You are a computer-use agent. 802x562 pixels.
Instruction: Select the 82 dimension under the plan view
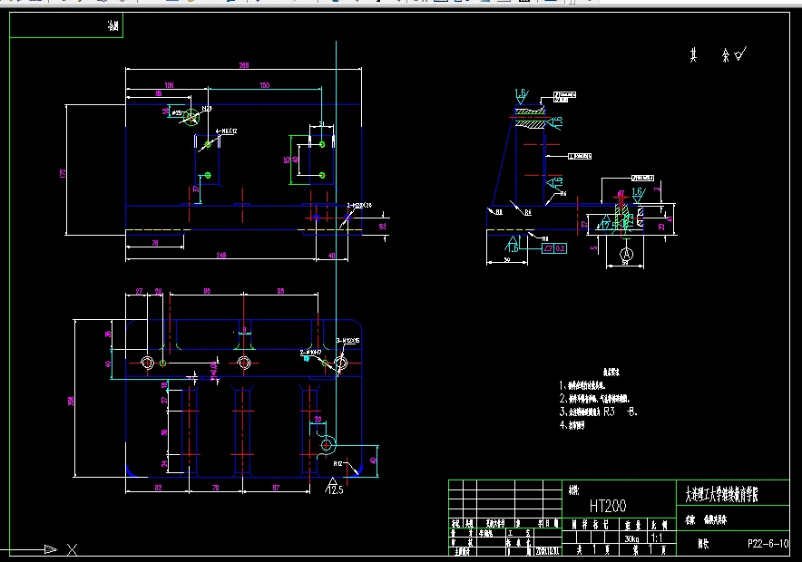click(158, 488)
